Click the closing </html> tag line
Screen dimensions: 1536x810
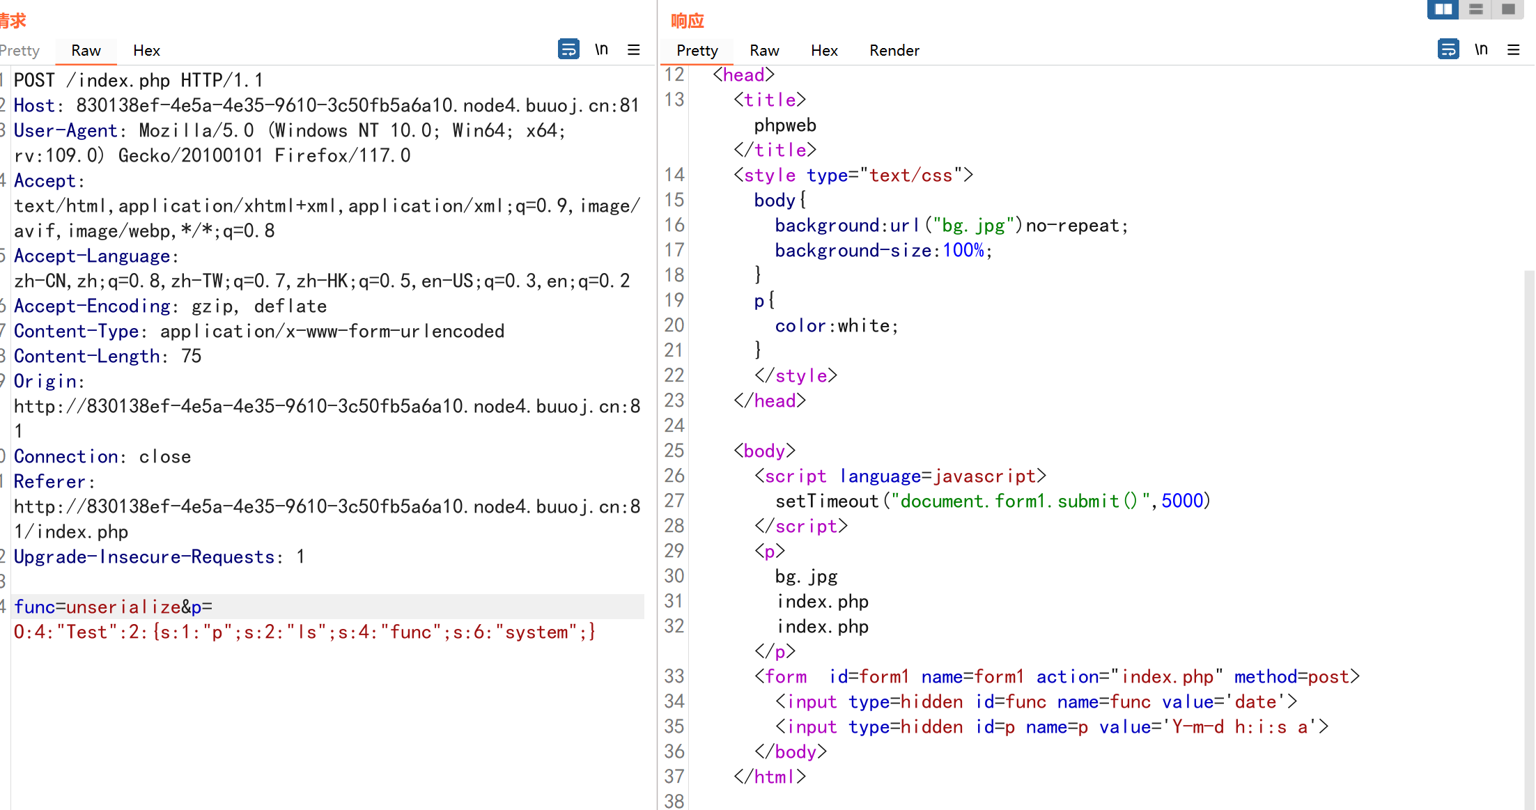770,777
